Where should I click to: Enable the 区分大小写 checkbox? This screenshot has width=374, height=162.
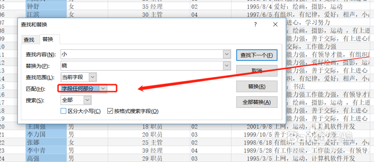pos(64,111)
